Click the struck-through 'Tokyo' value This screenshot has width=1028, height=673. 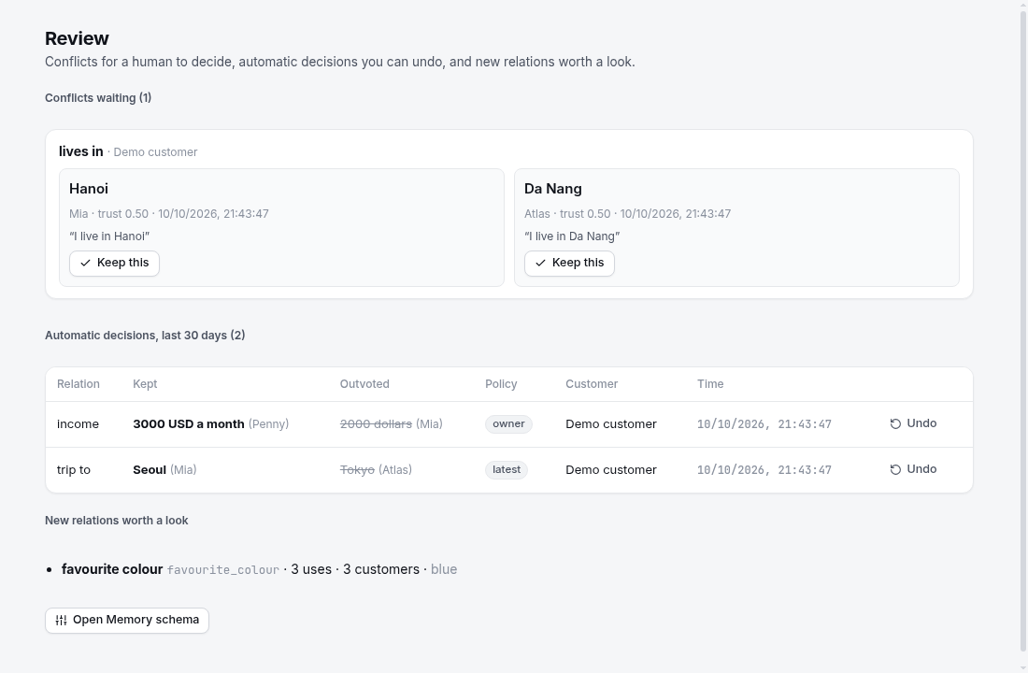[357, 470]
